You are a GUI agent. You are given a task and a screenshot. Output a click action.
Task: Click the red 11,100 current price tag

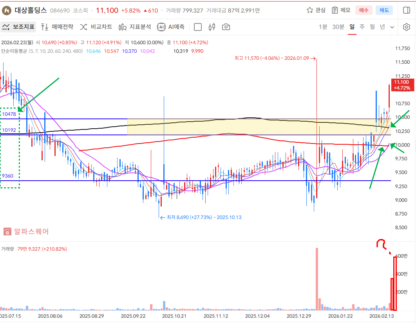click(x=402, y=84)
